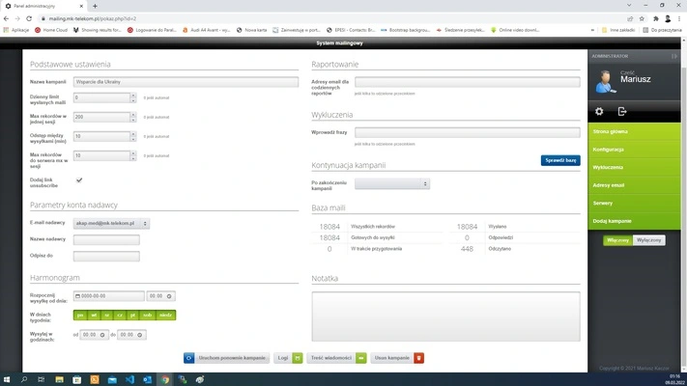Reload the browser page
The height and width of the screenshot is (386, 687).
pos(29,18)
